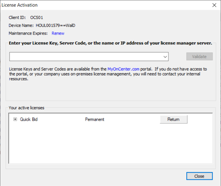This screenshot has width=221, height=186.
Task: Click inside the License Key input field
Action: (86, 56)
